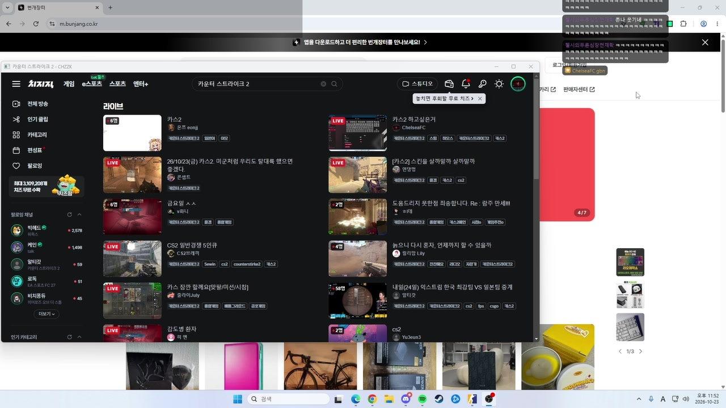
Task: Show hidden system tray icons
Action: 639,399
